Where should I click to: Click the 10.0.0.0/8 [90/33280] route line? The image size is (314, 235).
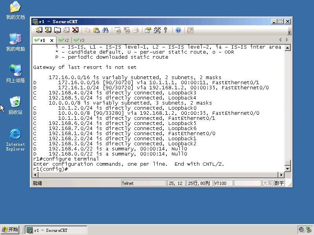click(146, 113)
